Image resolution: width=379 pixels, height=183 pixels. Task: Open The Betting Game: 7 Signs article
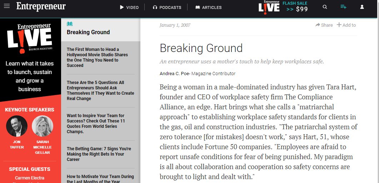[x=99, y=154]
